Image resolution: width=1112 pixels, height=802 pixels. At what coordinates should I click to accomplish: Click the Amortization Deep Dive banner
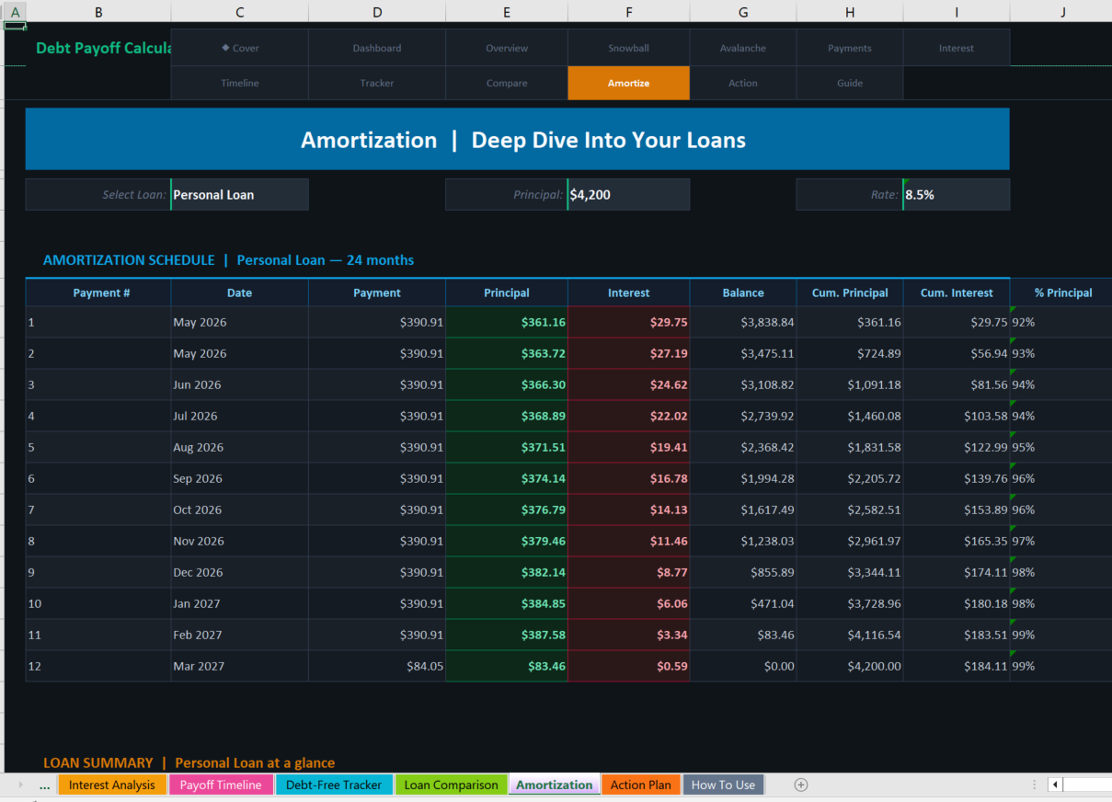pyautogui.click(x=518, y=140)
